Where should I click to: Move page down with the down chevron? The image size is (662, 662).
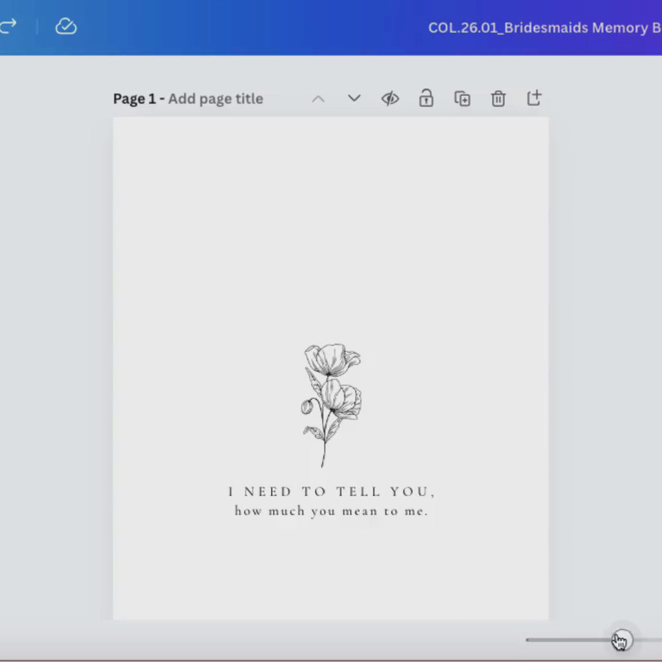(354, 98)
